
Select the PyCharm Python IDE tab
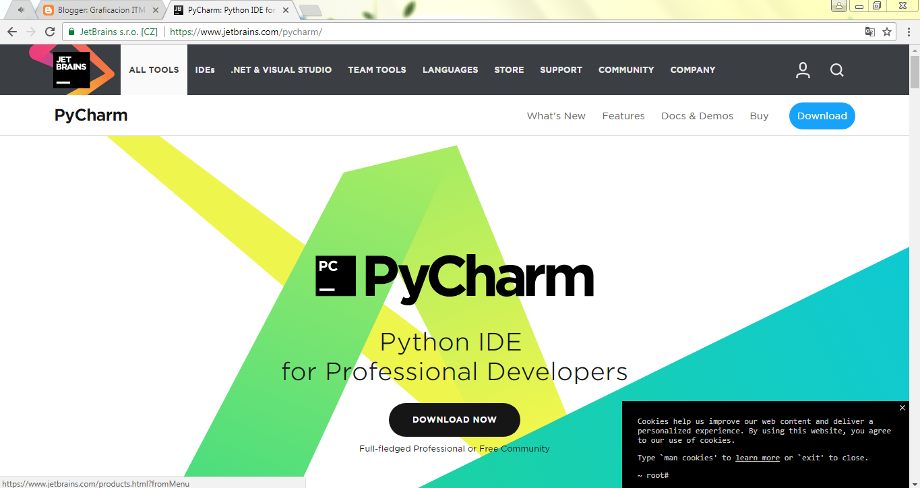[x=231, y=10]
